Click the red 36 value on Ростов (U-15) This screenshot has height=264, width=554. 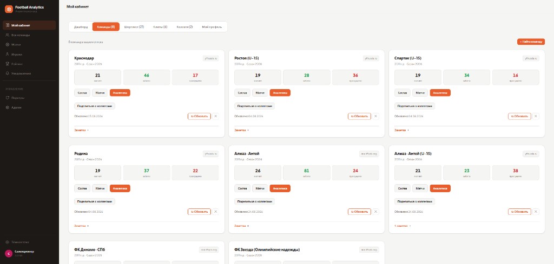pos(355,75)
